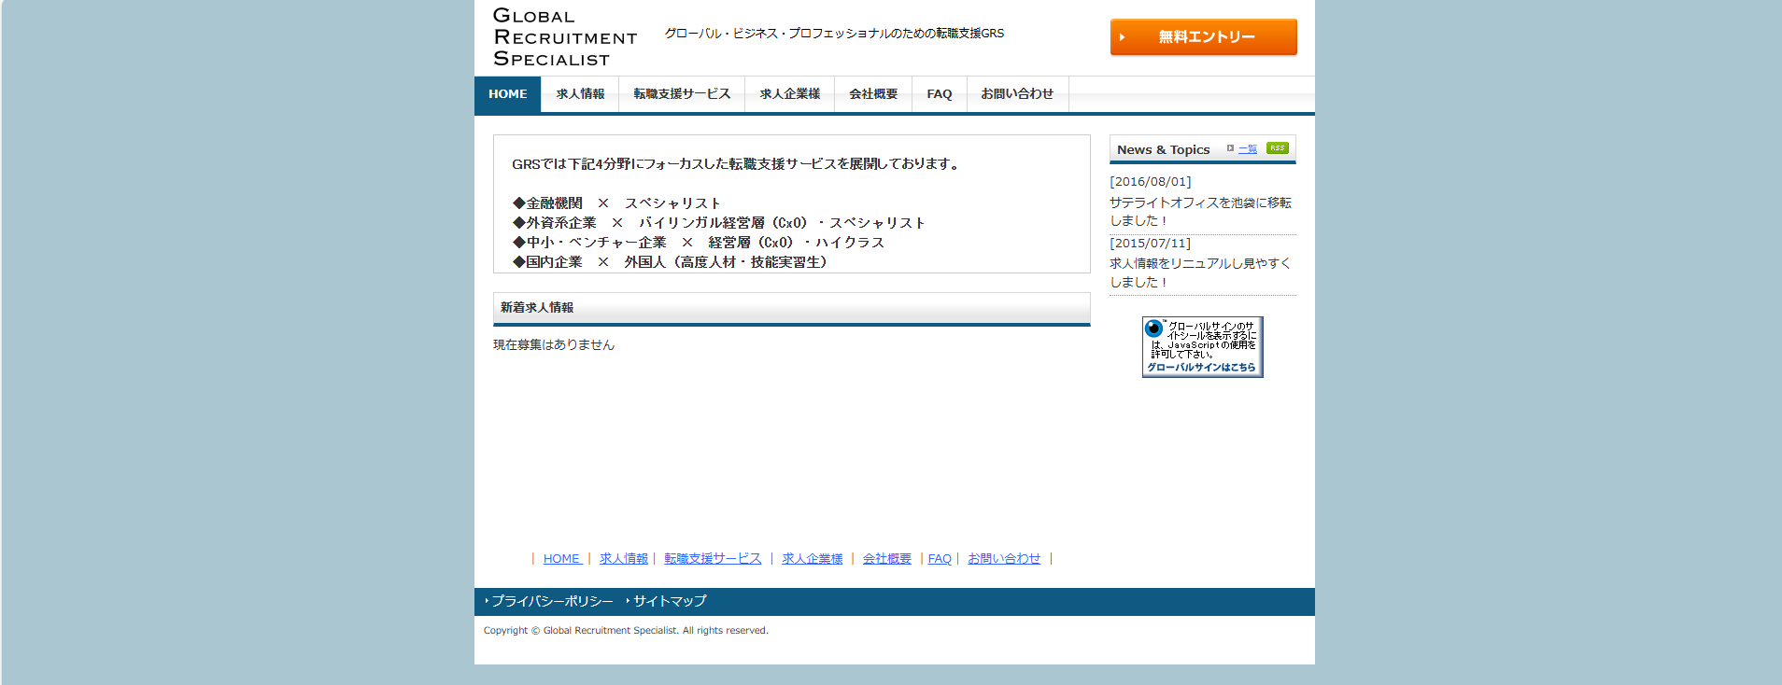Open the footer 会社概要 link
Screen dimensions: 1782x685
(886, 559)
